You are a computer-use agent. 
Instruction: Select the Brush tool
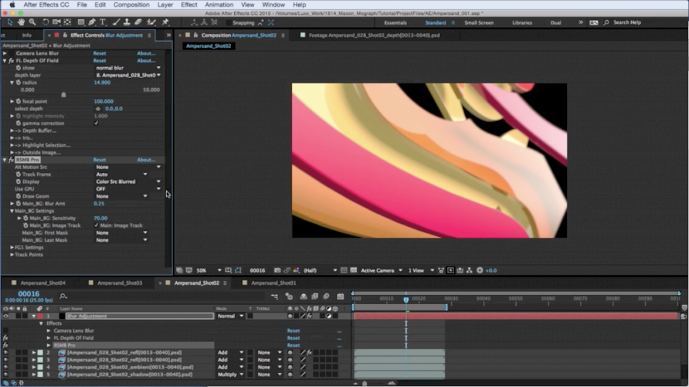coord(116,22)
